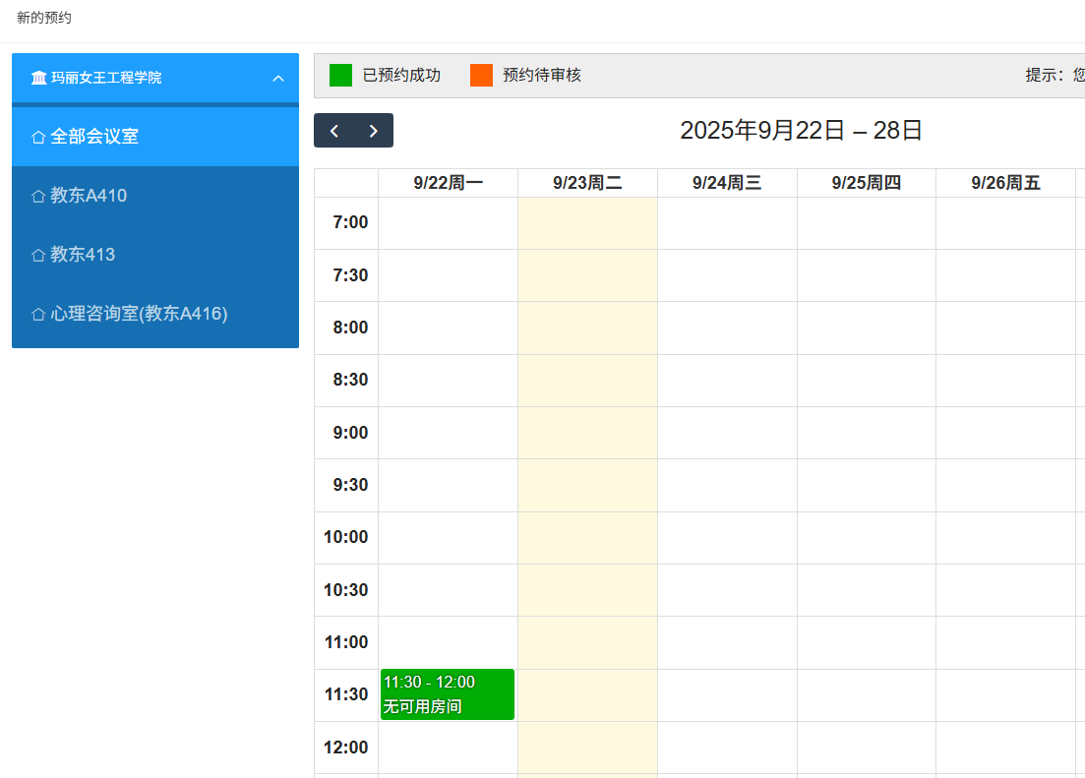This screenshot has width=1085, height=778.
Task: Go to next week with right arrow
Action: (x=374, y=131)
